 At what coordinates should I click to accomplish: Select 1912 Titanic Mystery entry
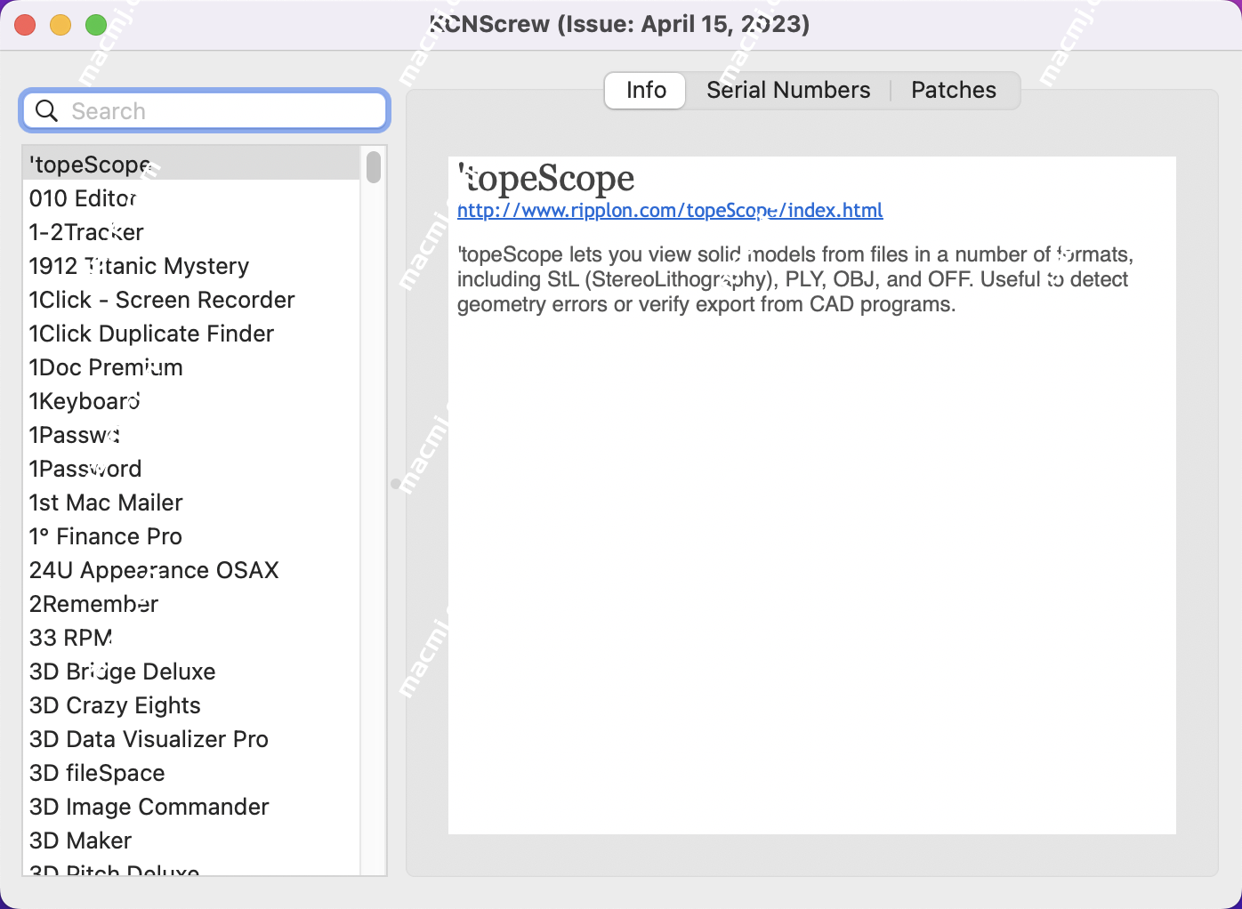pyautogui.click(x=191, y=266)
